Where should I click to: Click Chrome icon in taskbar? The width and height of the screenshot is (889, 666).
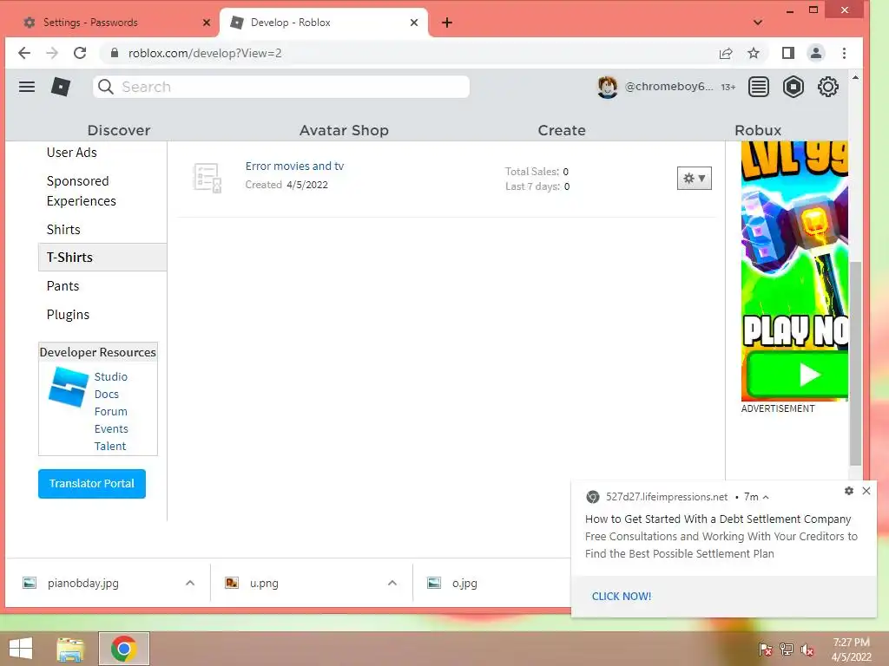pyautogui.click(x=123, y=649)
